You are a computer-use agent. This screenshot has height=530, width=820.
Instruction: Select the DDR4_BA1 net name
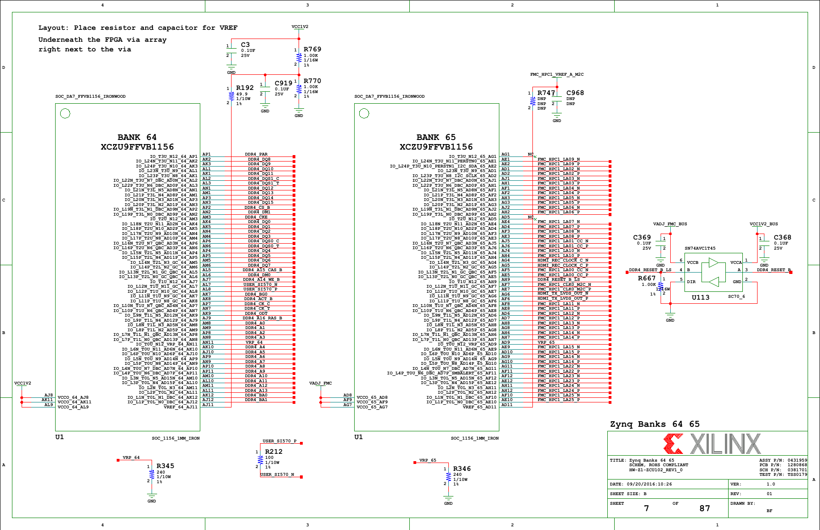click(256, 400)
